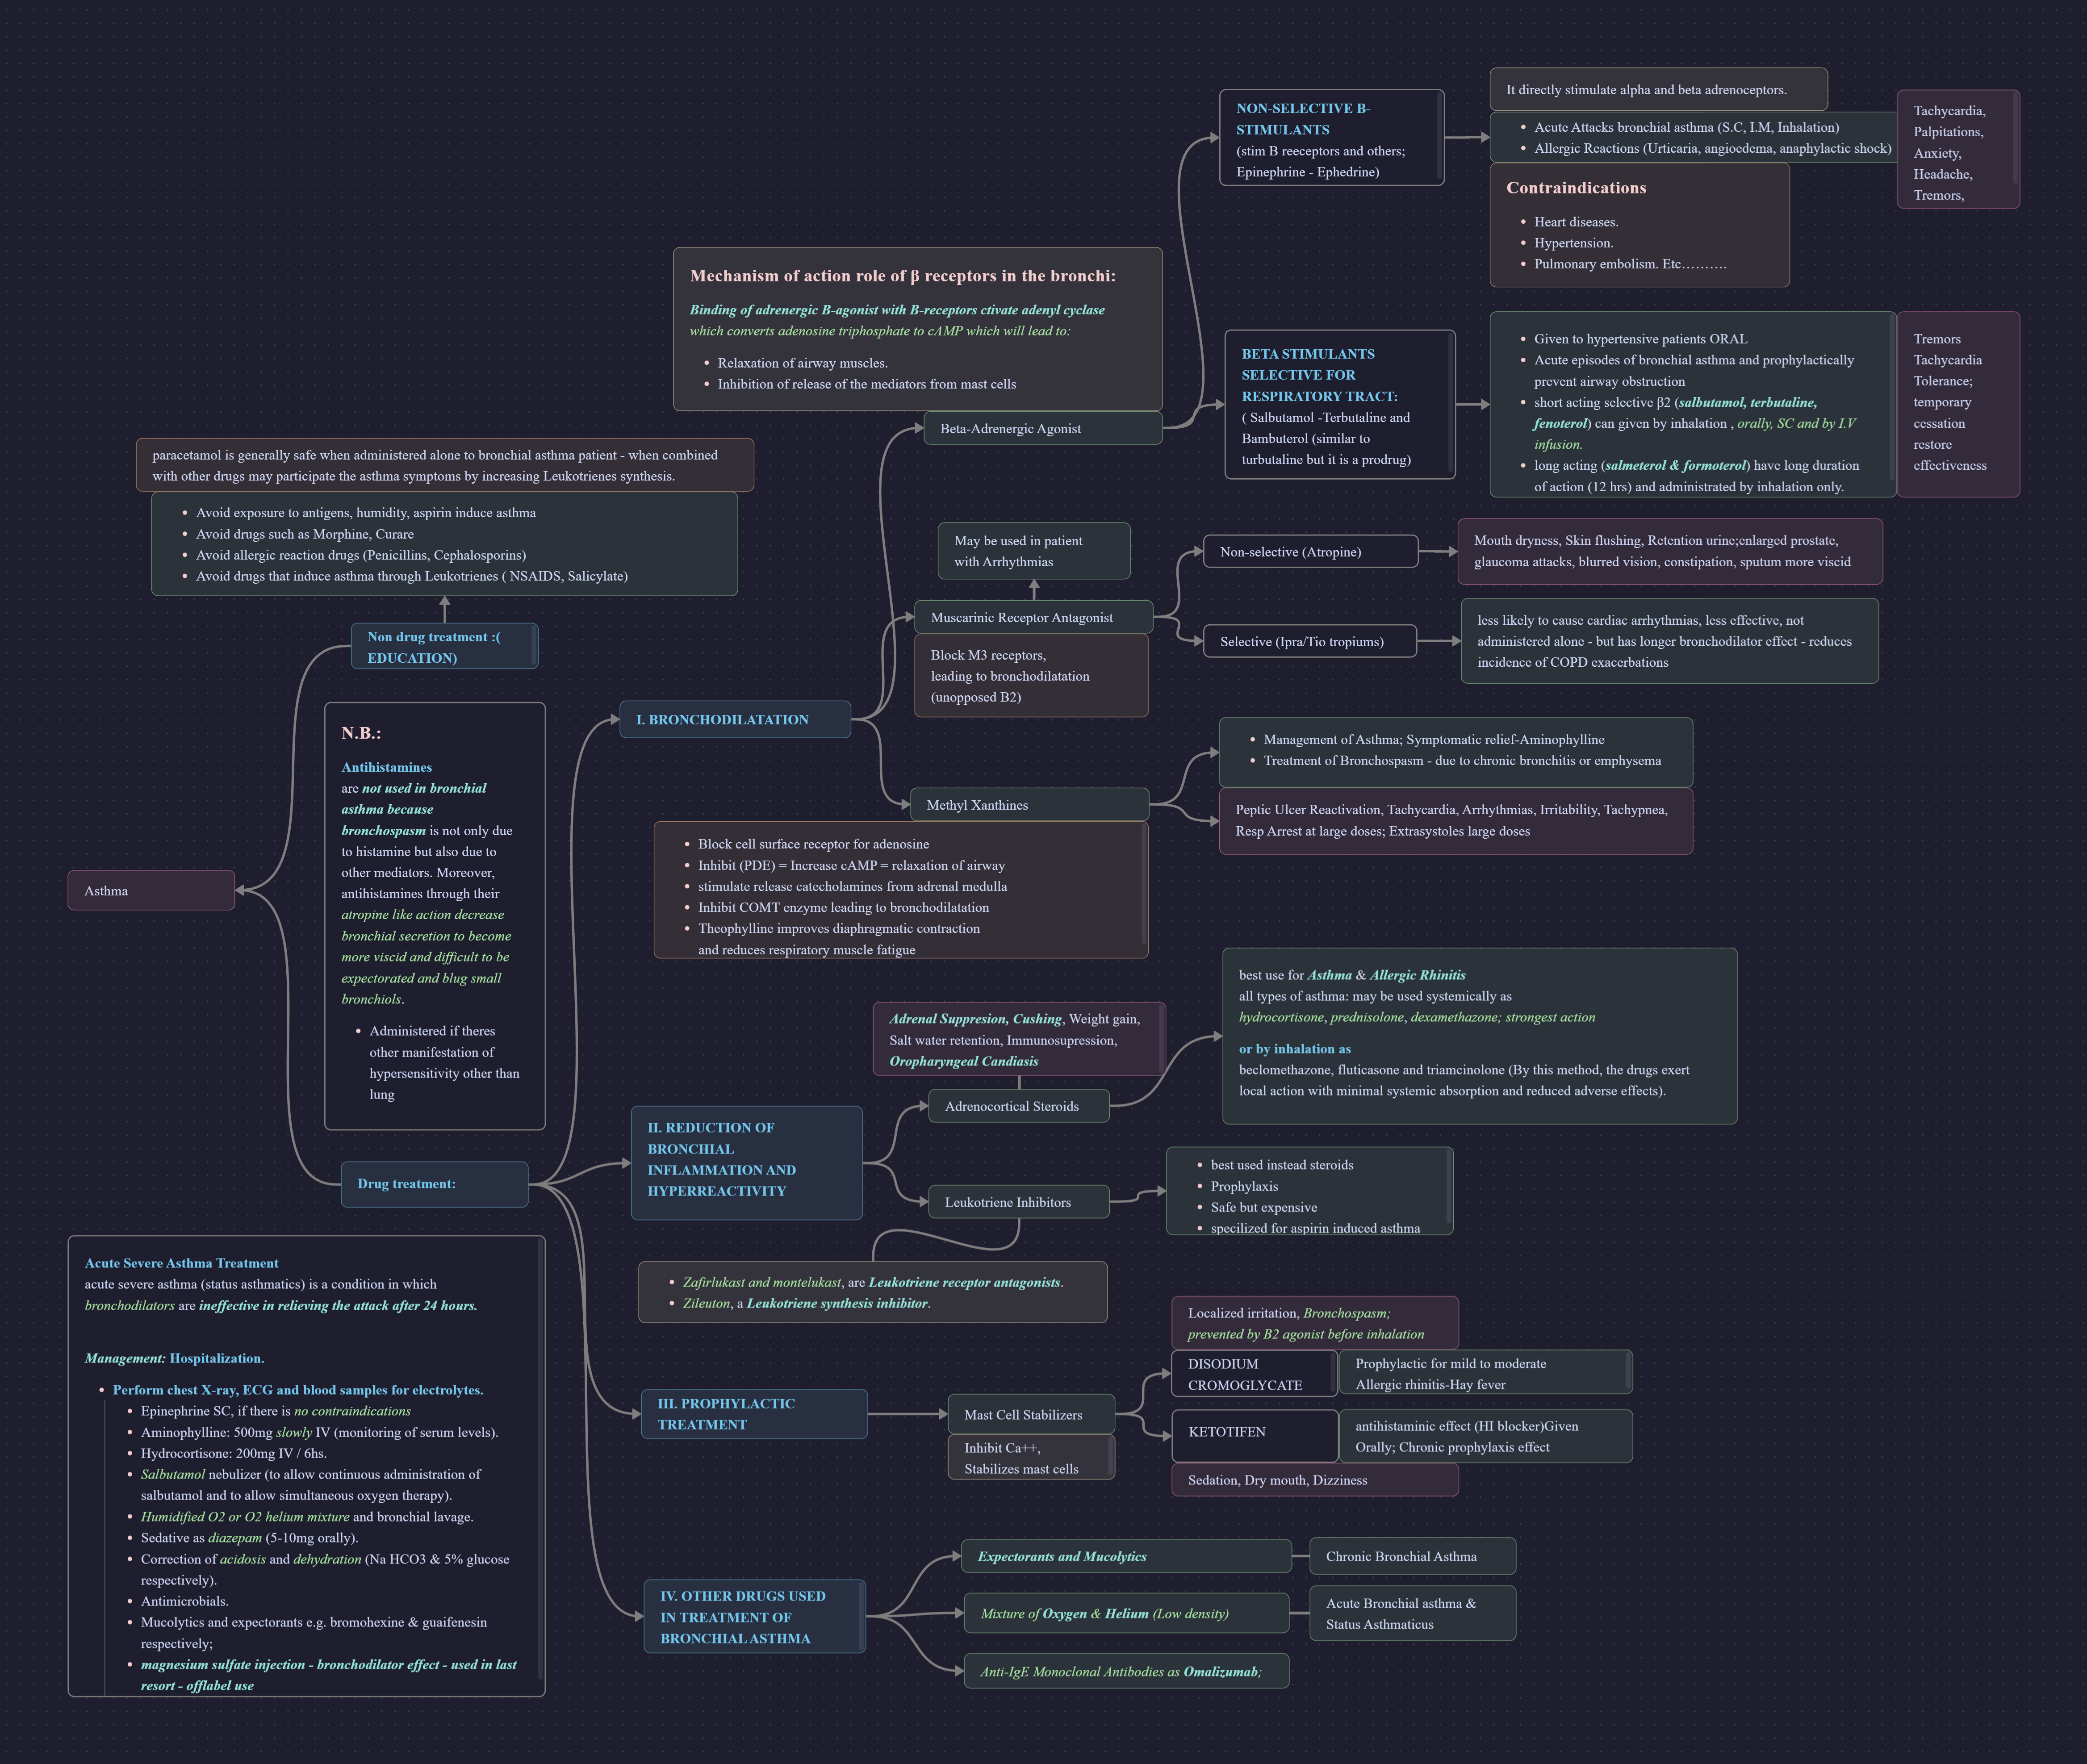Click the Non-selective (Atropine) node
The width and height of the screenshot is (2087, 1764).
pyautogui.click(x=1310, y=551)
